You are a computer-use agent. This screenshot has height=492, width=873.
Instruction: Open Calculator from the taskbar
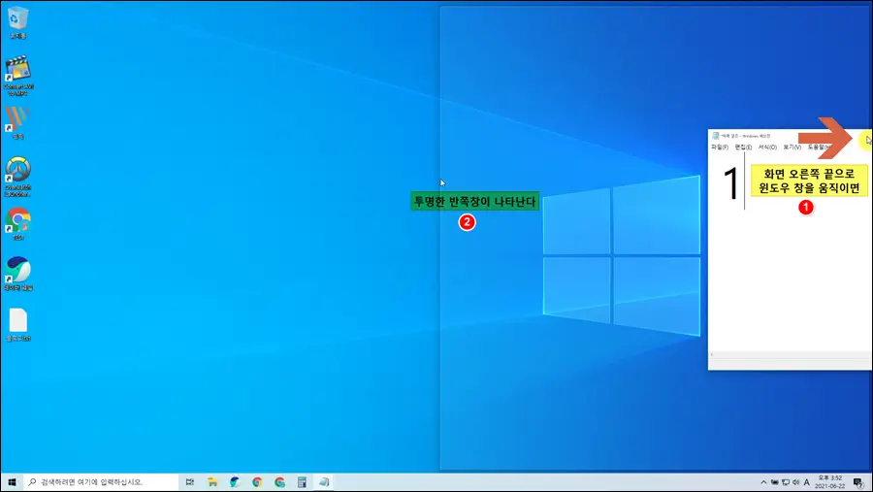tap(302, 482)
